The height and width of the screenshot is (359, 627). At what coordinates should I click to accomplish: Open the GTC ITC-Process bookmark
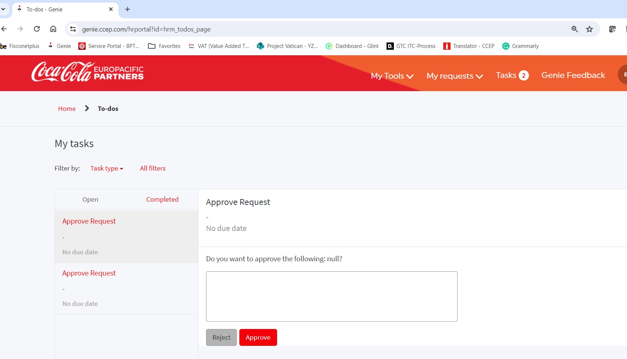point(411,46)
